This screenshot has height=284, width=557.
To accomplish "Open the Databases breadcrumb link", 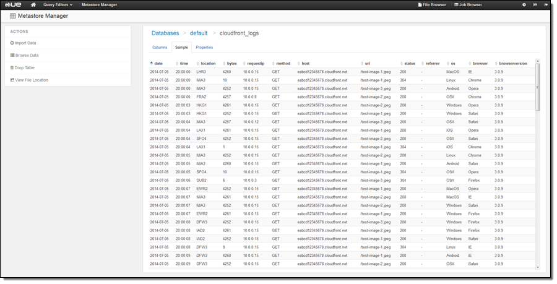I will click(165, 33).
